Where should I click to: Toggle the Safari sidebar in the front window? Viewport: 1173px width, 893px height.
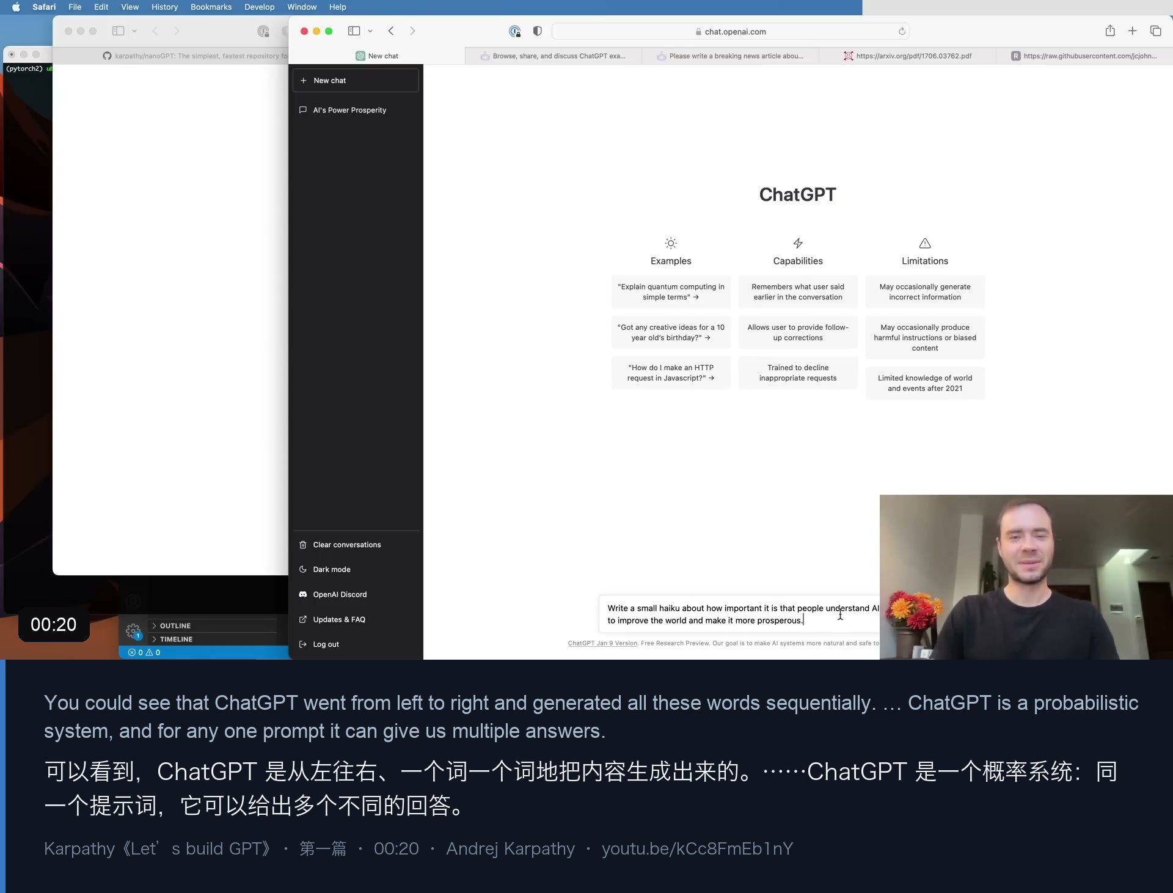coord(354,31)
